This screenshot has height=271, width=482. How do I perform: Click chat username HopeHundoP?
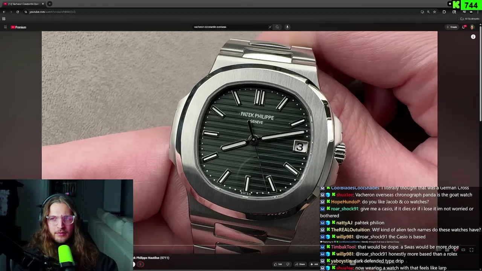pos(345,202)
